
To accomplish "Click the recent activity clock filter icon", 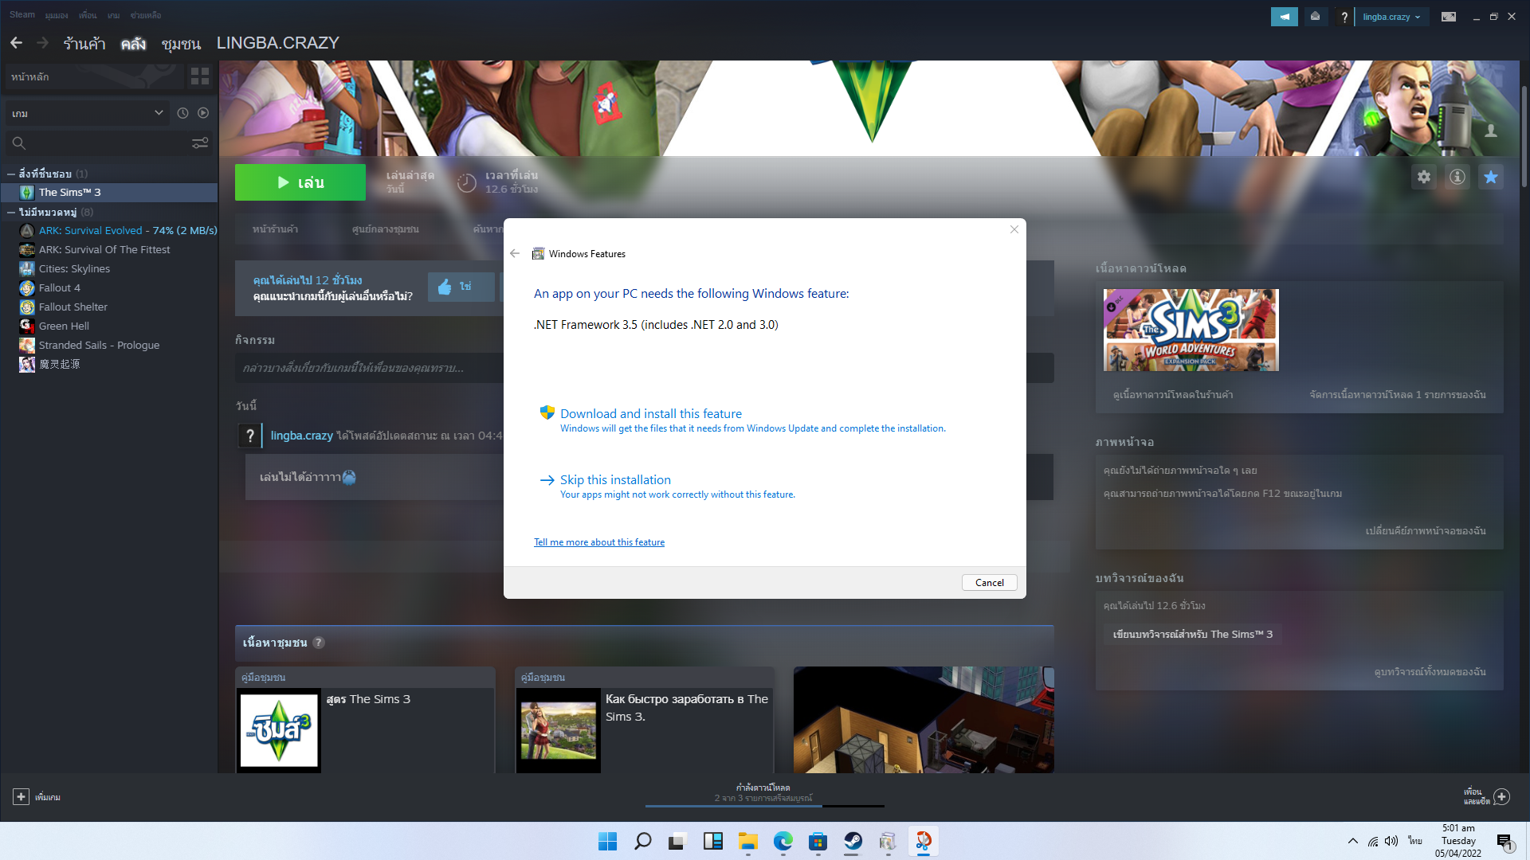I will [x=182, y=113].
